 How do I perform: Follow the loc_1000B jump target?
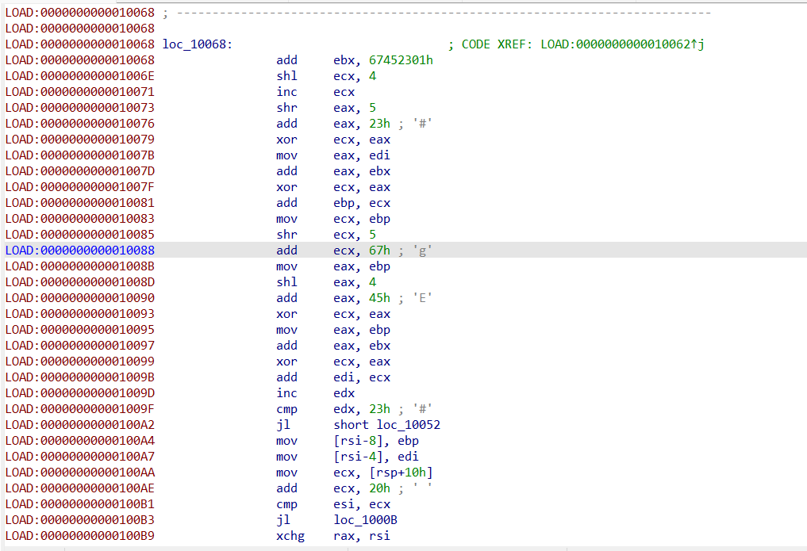point(366,520)
